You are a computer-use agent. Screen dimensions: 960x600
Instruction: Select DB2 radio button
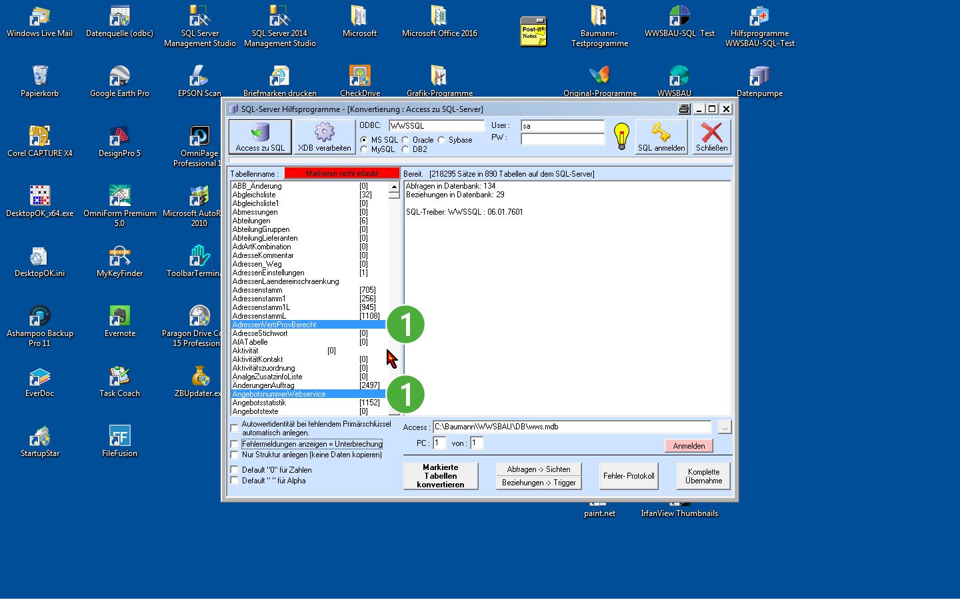[405, 149]
